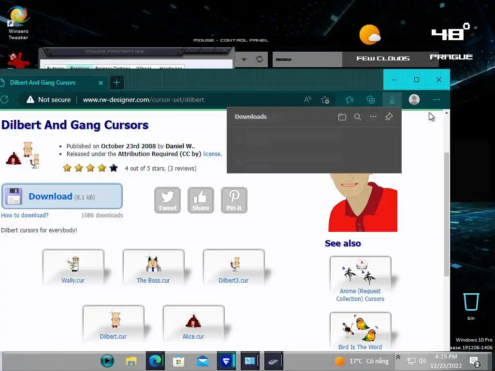The image size is (495, 371).
Task: Open Edge settings and more menu
Action: click(437, 100)
